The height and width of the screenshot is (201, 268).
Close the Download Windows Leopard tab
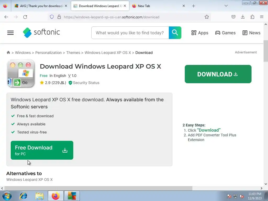click(125, 6)
